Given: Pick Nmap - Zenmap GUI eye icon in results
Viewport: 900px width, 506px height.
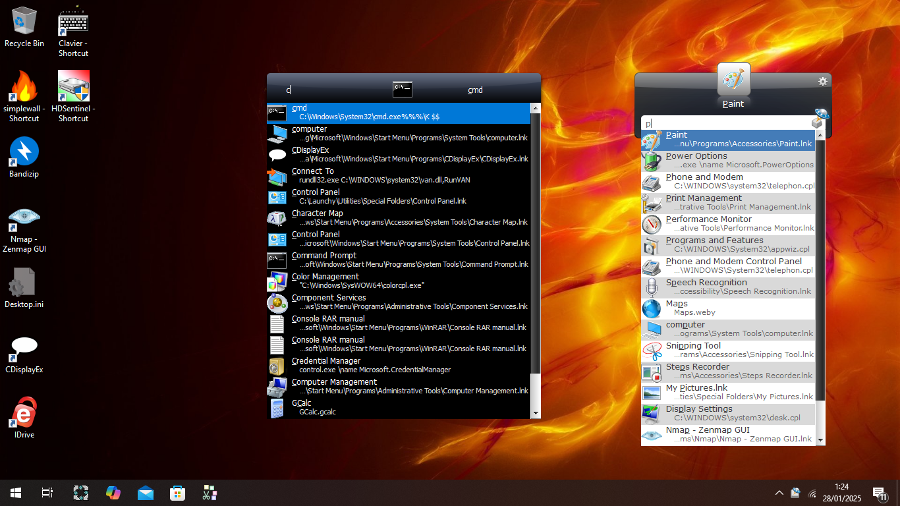Looking at the screenshot, I should point(652,435).
